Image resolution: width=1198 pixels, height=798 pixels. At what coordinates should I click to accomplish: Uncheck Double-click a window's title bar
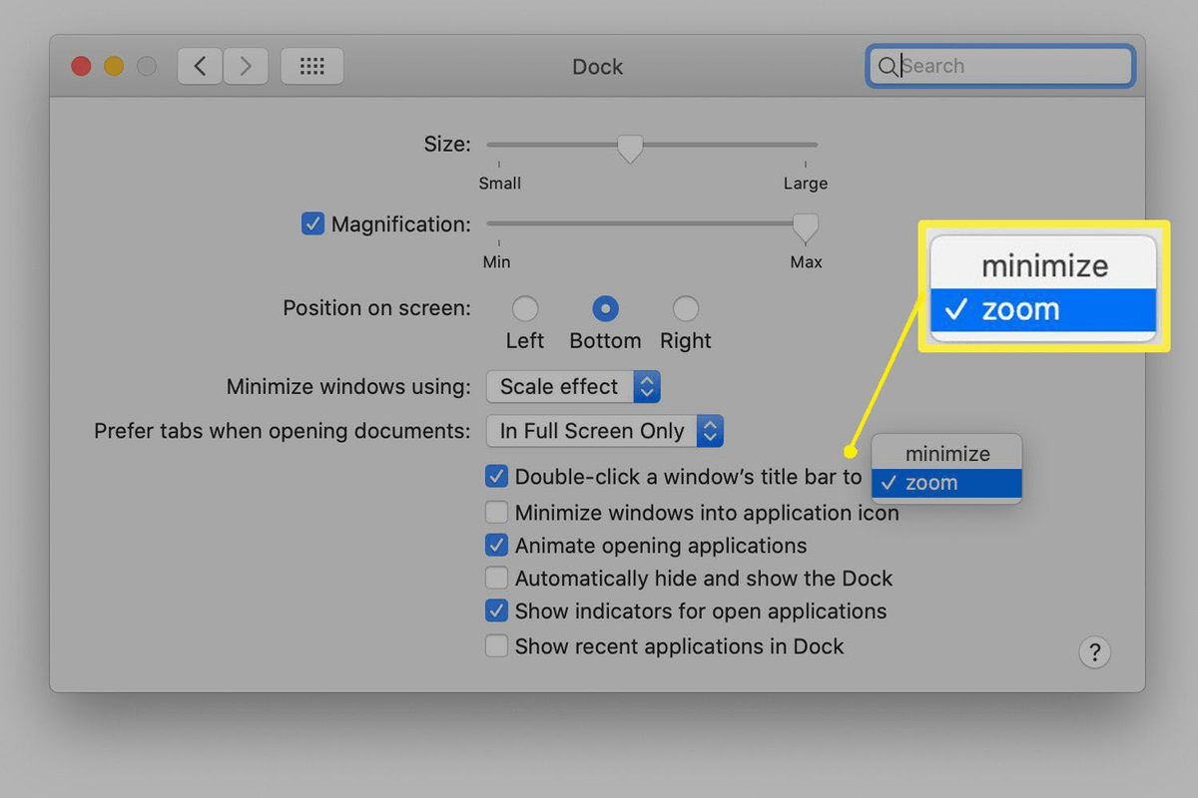click(496, 477)
